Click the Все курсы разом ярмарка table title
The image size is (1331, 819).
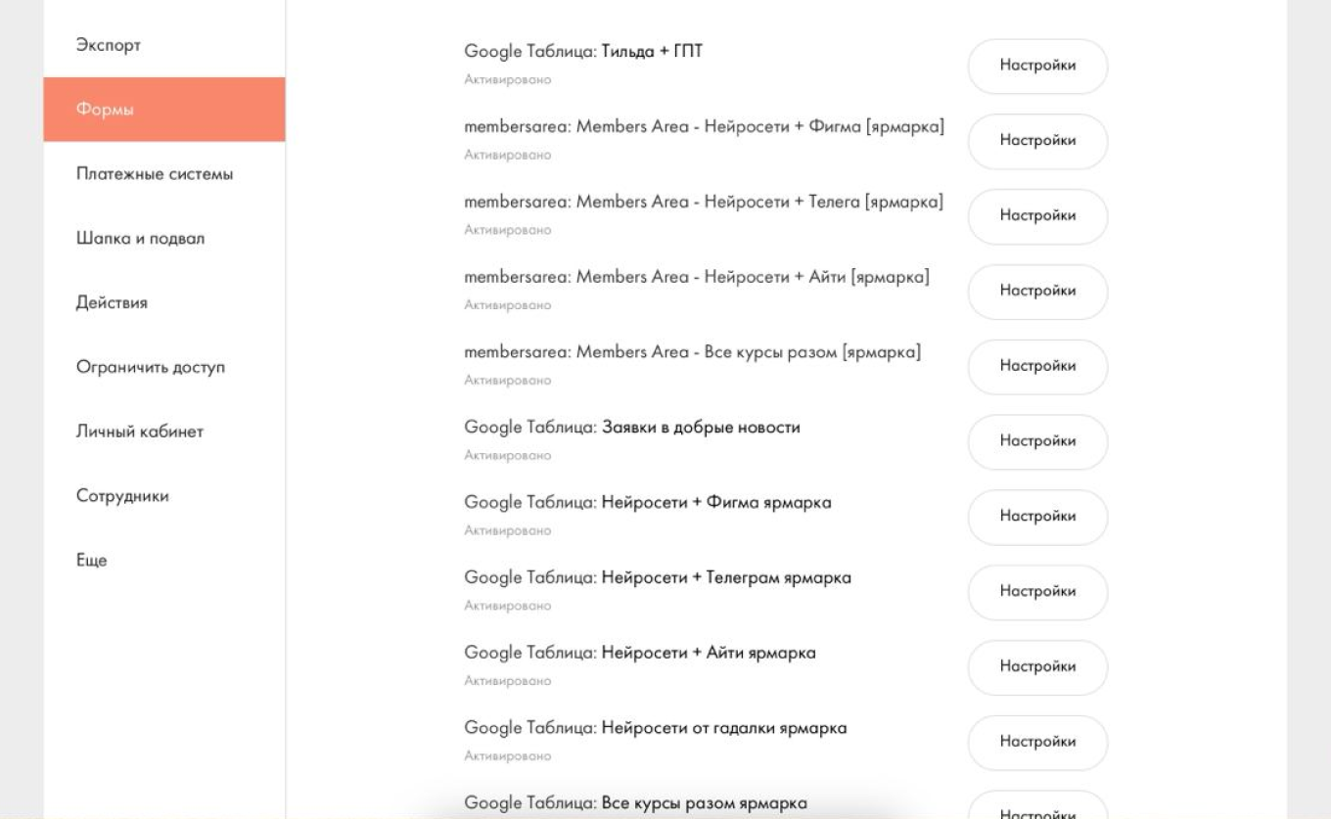pos(704,803)
